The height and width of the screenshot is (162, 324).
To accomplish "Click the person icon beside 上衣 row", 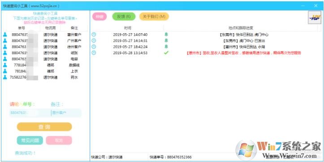I will (5, 71).
